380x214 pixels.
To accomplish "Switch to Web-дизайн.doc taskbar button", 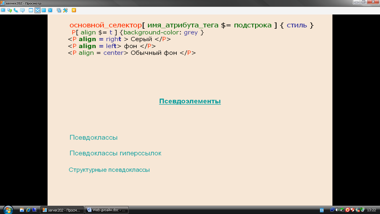I will pos(107,210).
